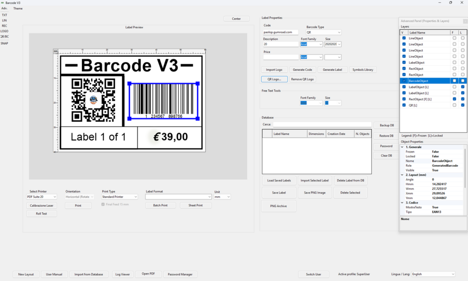Open the Barcode Type dropdown
The image size is (468, 281).
(x=324, y=32)
